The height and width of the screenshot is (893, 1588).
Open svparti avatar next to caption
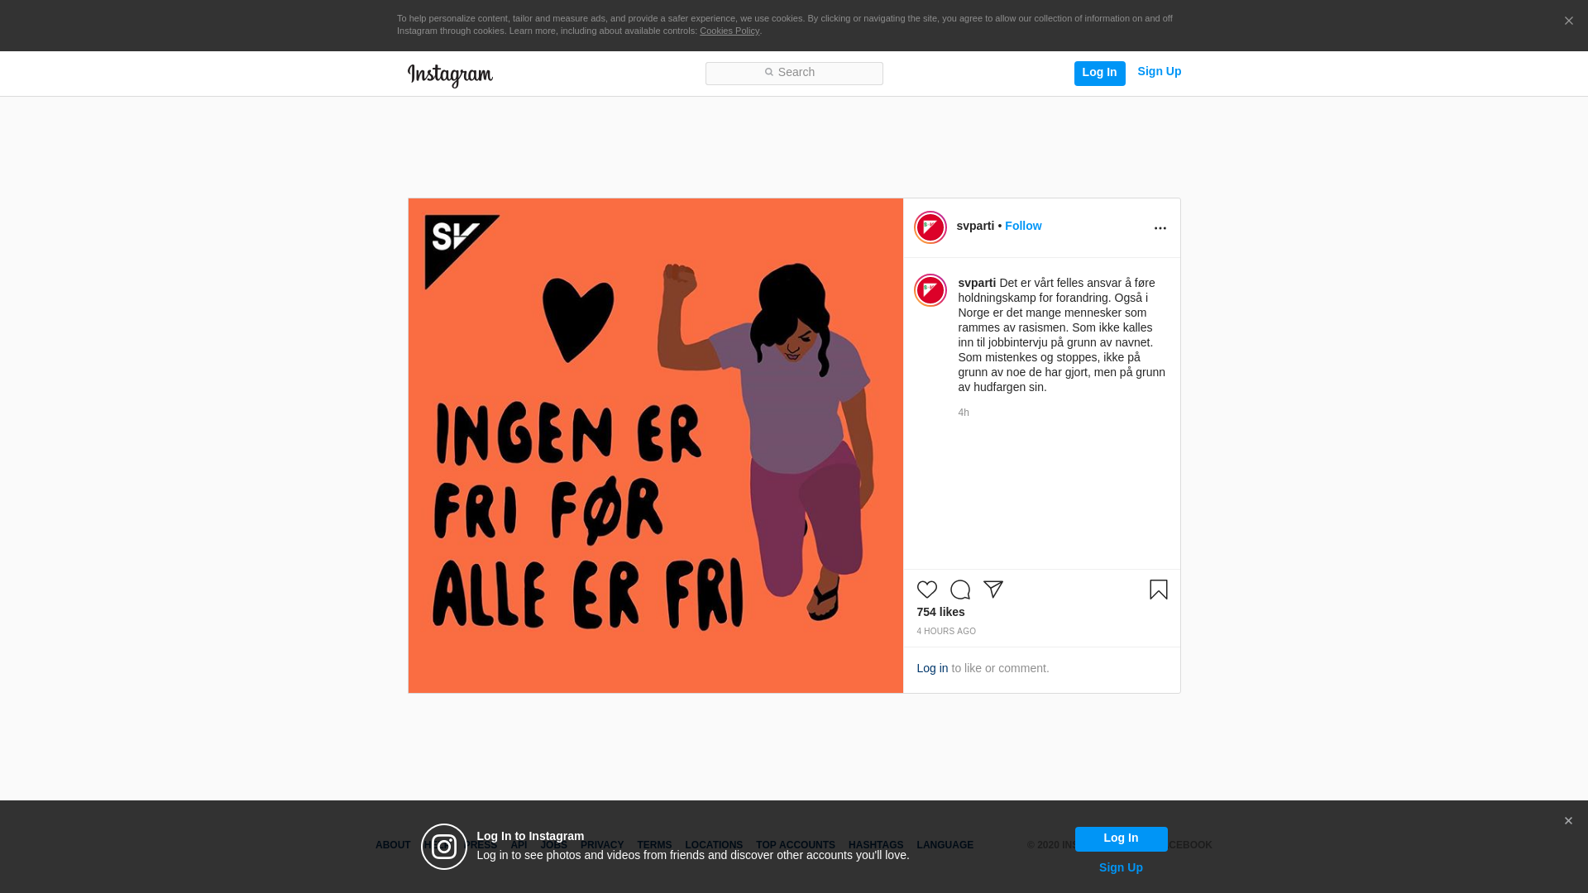[x=930, y=290]
